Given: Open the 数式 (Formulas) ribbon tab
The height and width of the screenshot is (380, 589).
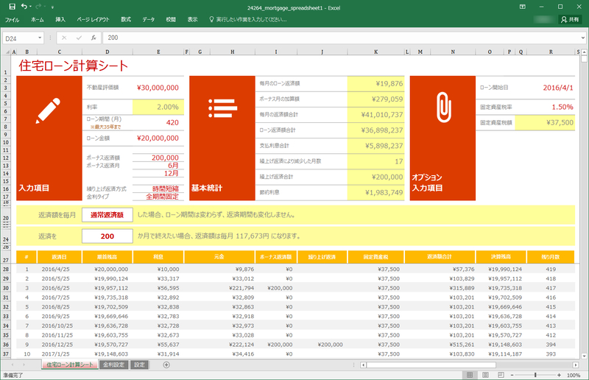Looking at the screenshot, I should click(126, 20).
